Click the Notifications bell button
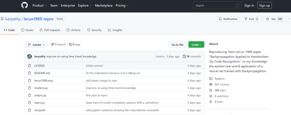 tap(228, 19)
